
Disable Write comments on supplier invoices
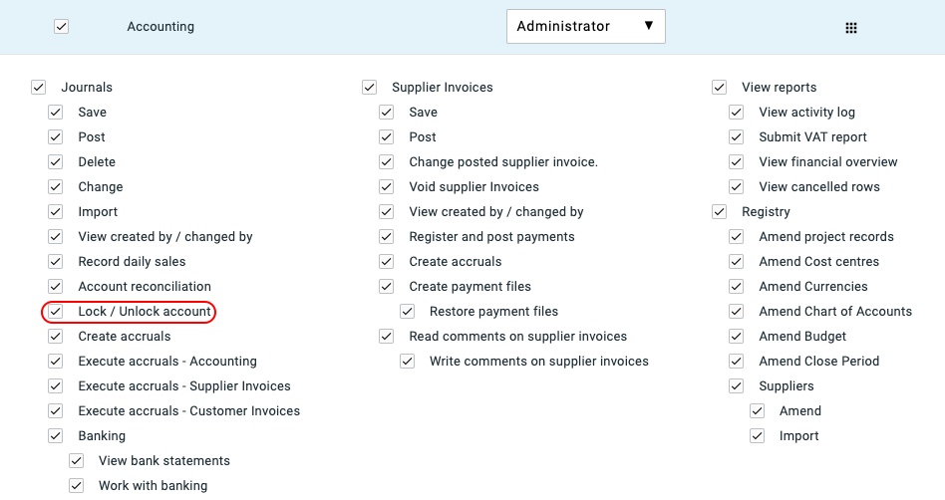[x=408, y=362]
